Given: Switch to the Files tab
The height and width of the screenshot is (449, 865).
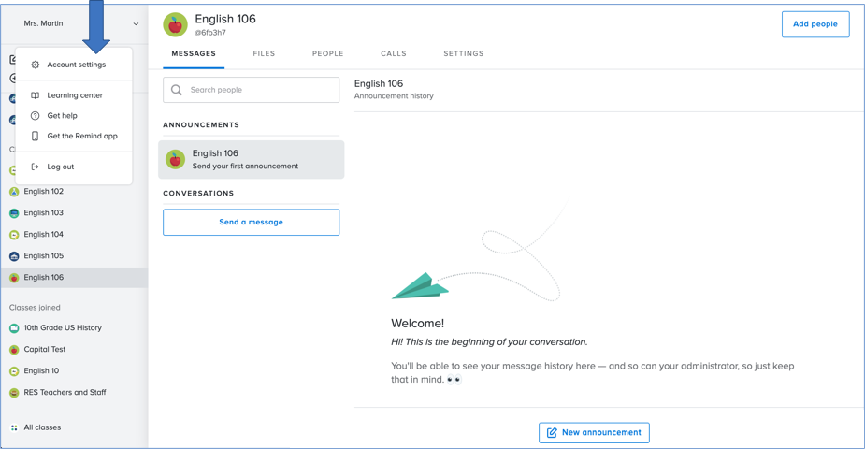Looking at the screenshot, I should pos(264,54).
